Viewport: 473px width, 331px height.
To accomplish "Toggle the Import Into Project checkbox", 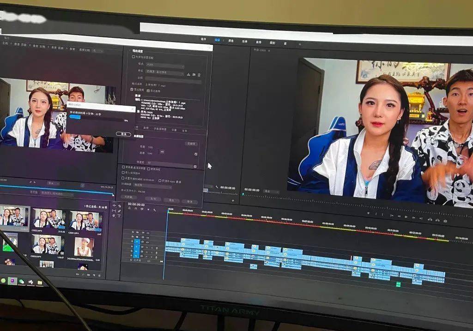I will (123, 173).
